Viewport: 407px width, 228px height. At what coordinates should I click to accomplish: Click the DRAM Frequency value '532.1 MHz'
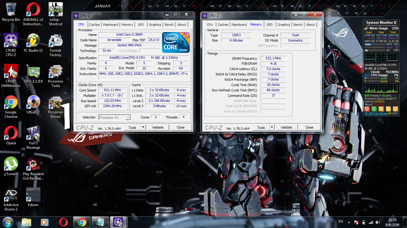point(273,58)
